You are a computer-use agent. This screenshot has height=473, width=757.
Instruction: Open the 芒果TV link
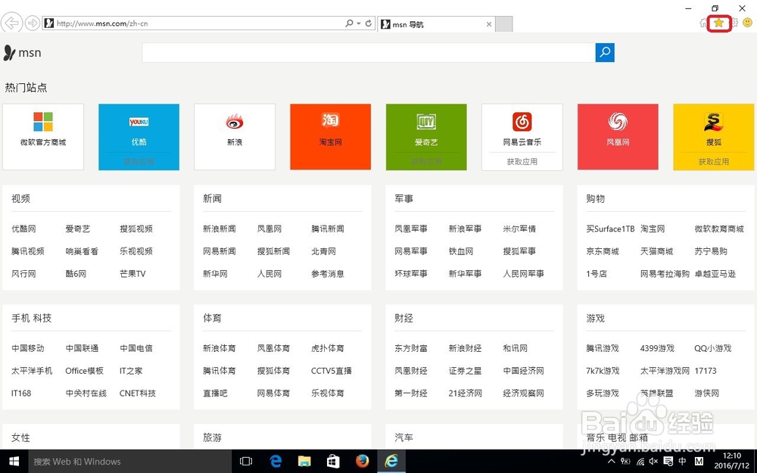tap(132, 274)
